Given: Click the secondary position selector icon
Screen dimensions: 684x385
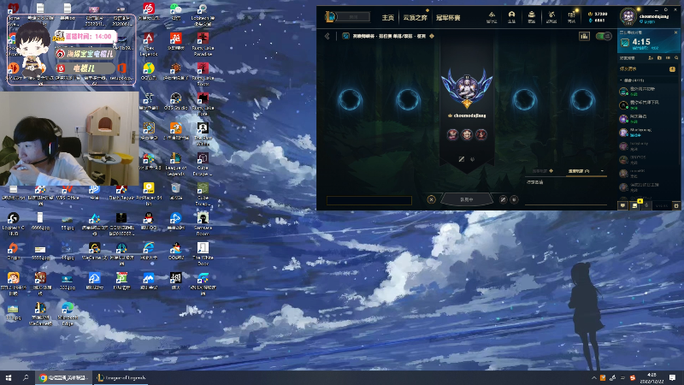Looking at the screenshot, I should [x=473, y=159].
